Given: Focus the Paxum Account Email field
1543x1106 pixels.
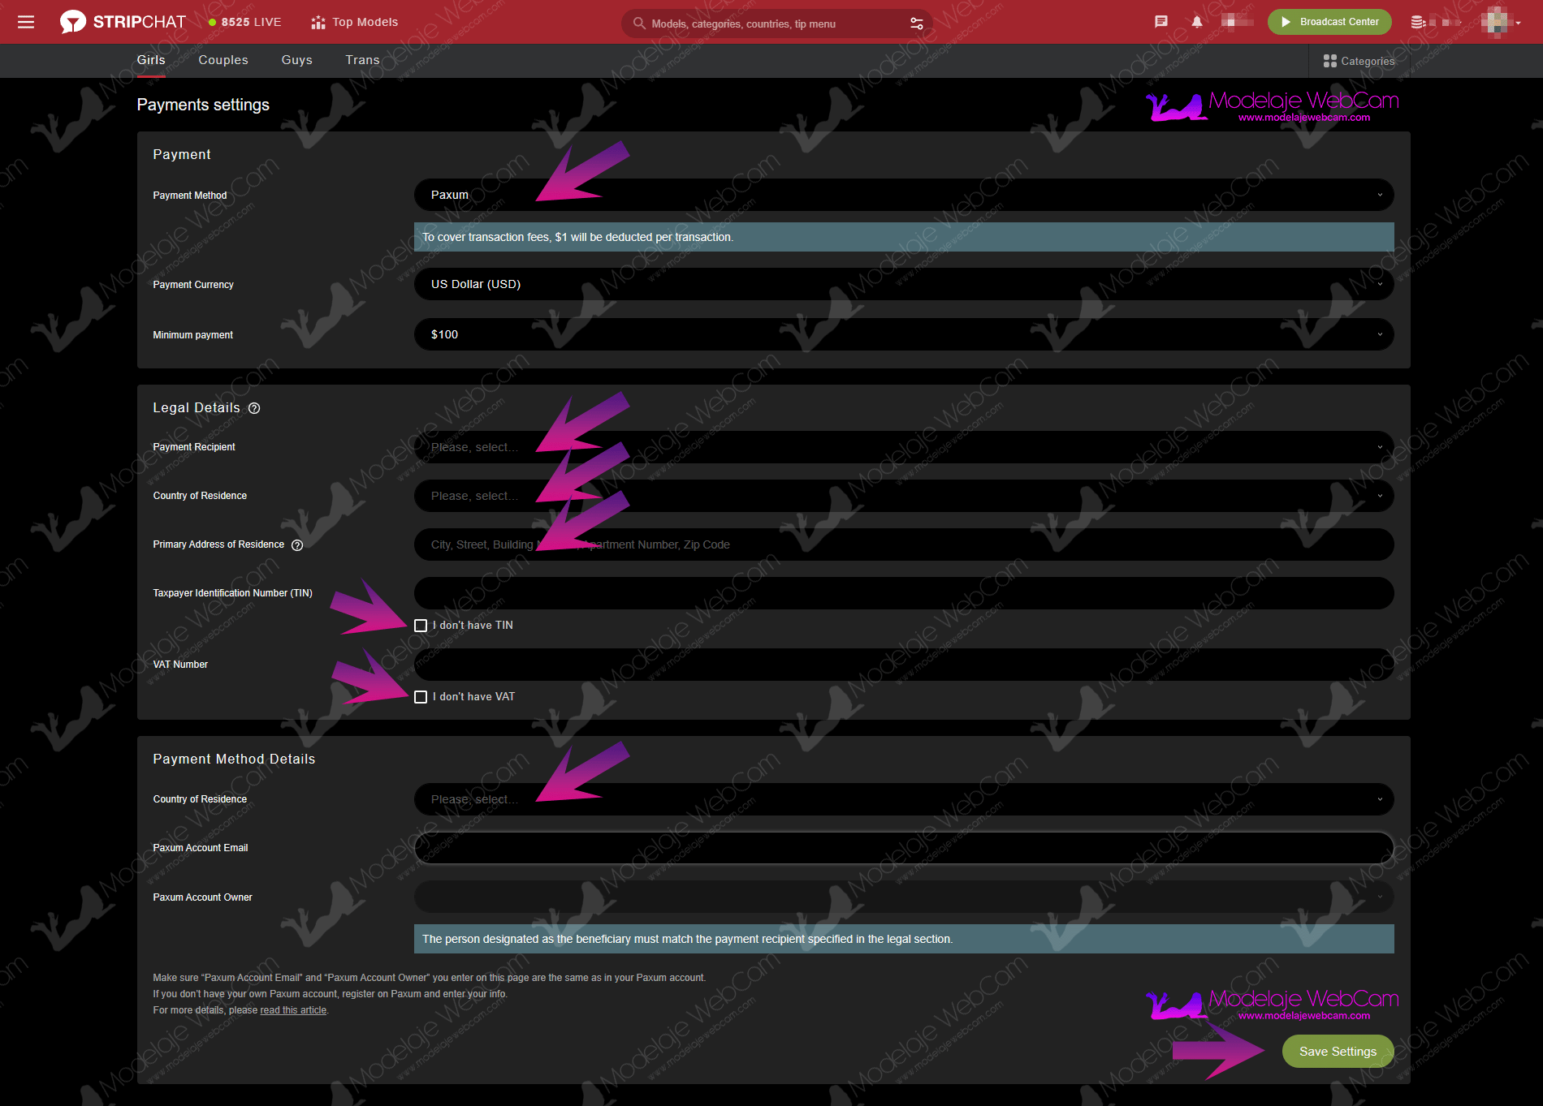Looking at the screenshot, I should tap(903, 848).
